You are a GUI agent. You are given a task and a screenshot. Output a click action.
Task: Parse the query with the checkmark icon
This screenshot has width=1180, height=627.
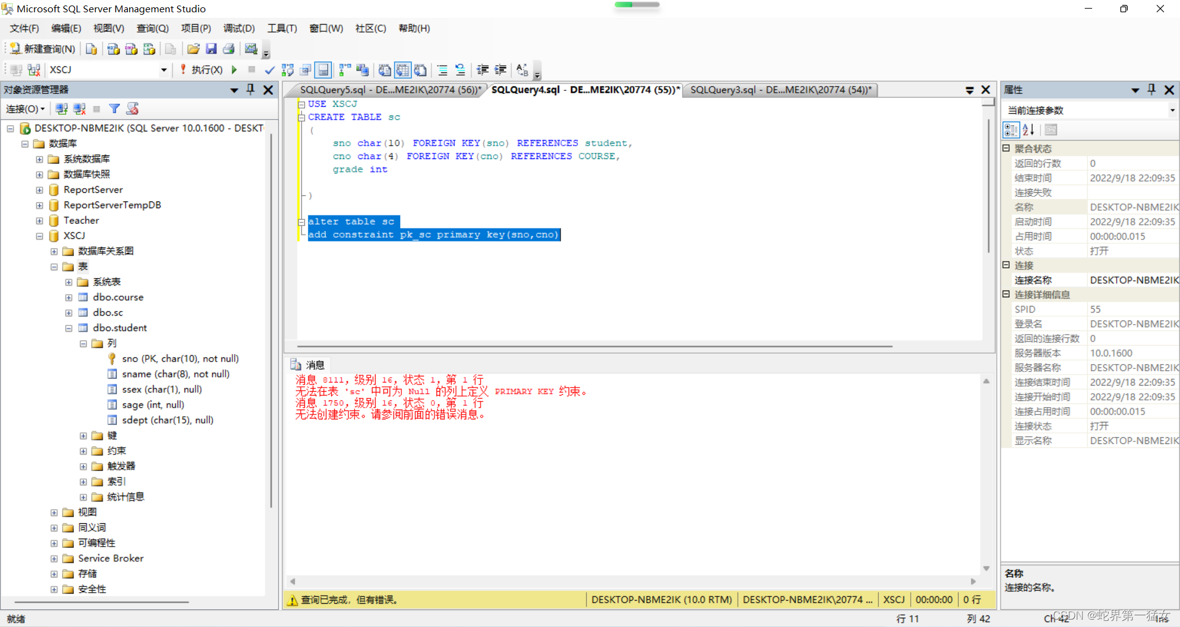269,70
